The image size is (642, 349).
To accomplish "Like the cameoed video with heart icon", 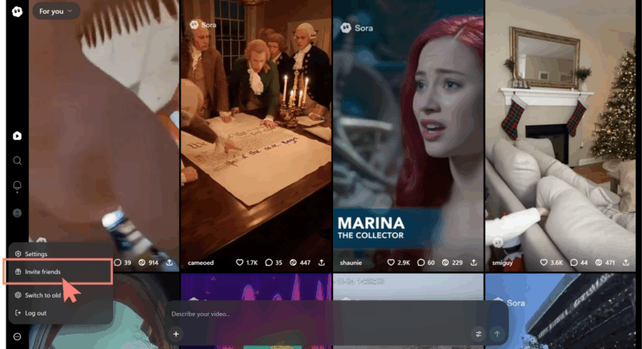I will 239,263.
